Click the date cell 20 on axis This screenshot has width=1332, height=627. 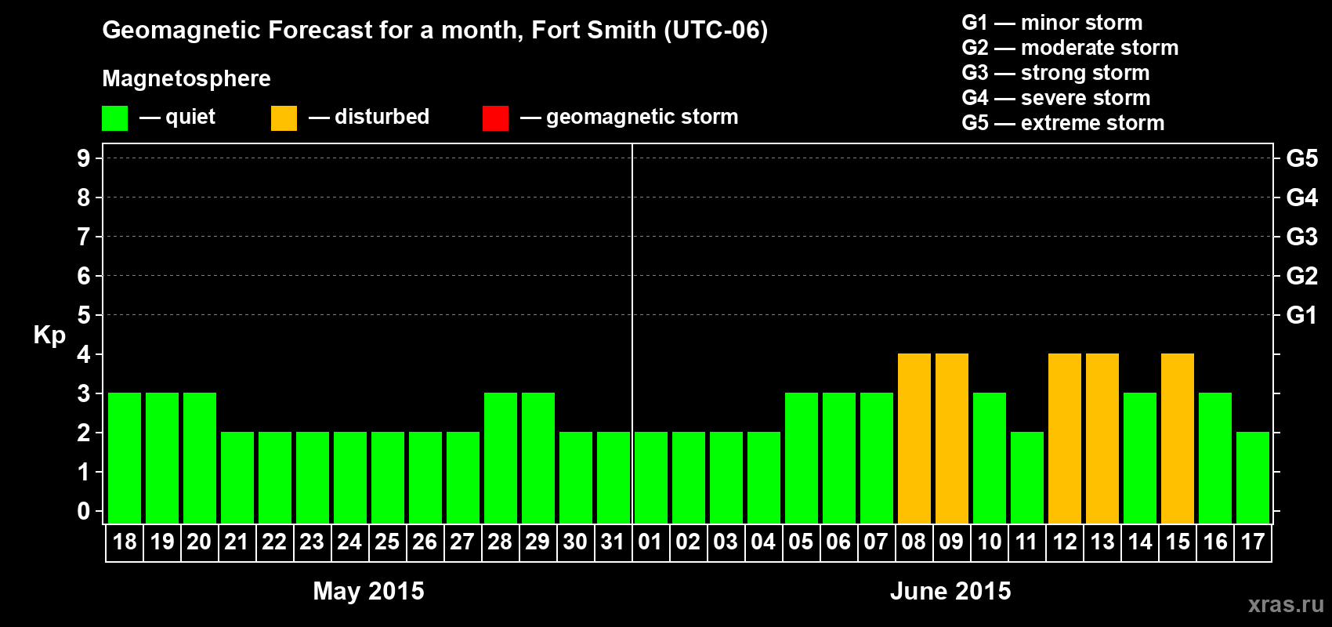(200, 542)
